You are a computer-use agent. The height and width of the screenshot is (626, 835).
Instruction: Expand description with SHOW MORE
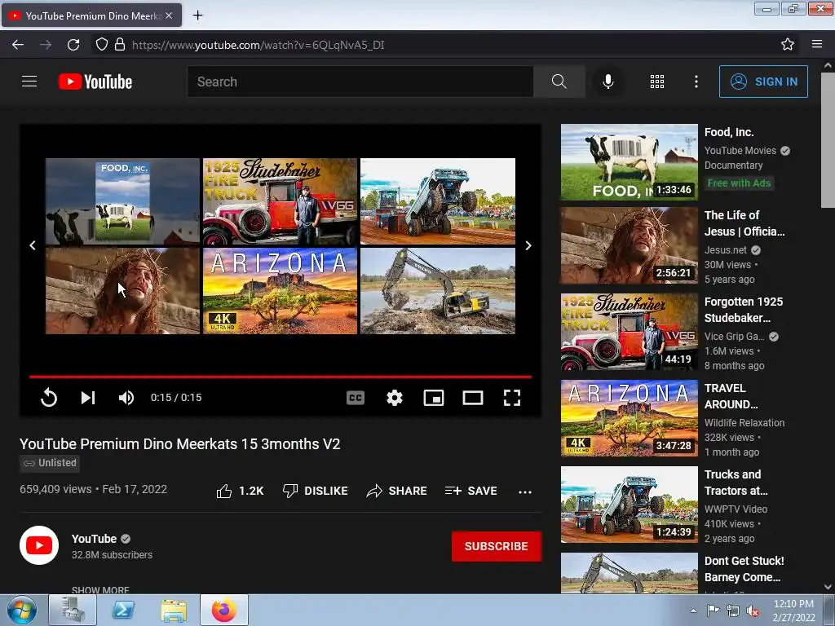click(x=100, y=590)
